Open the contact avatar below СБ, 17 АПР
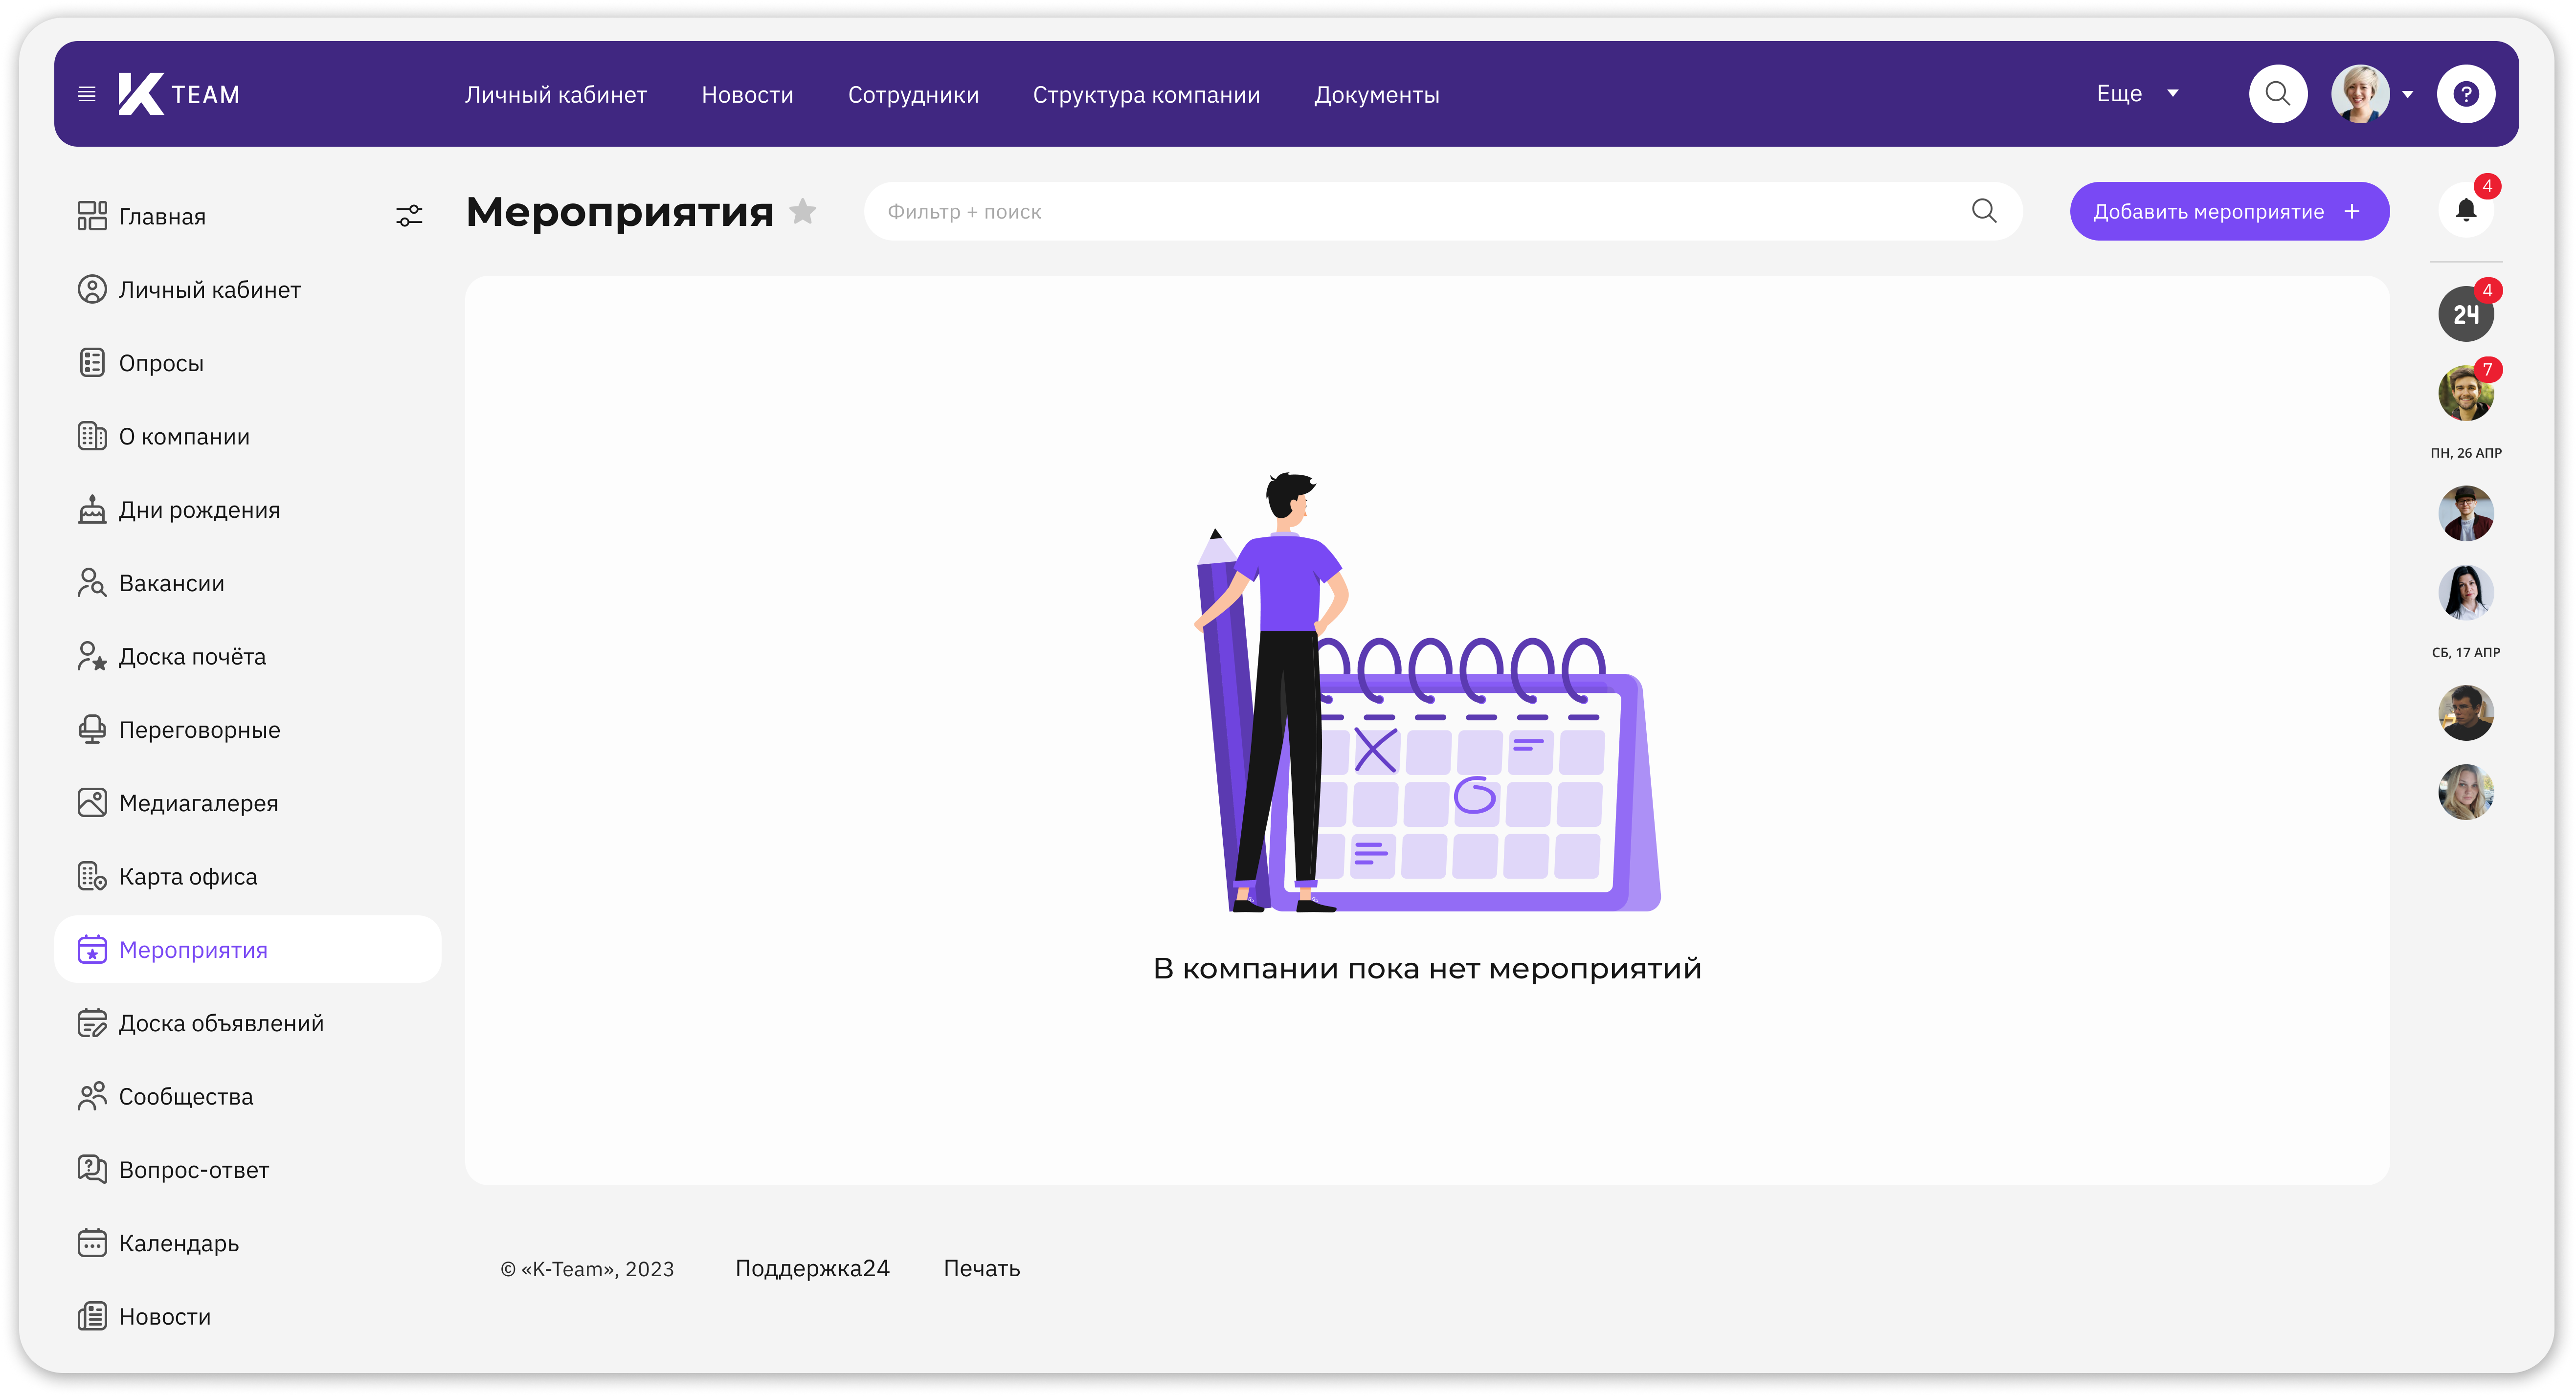This screenshot has width=2576, height=1396. (2465, 712)
